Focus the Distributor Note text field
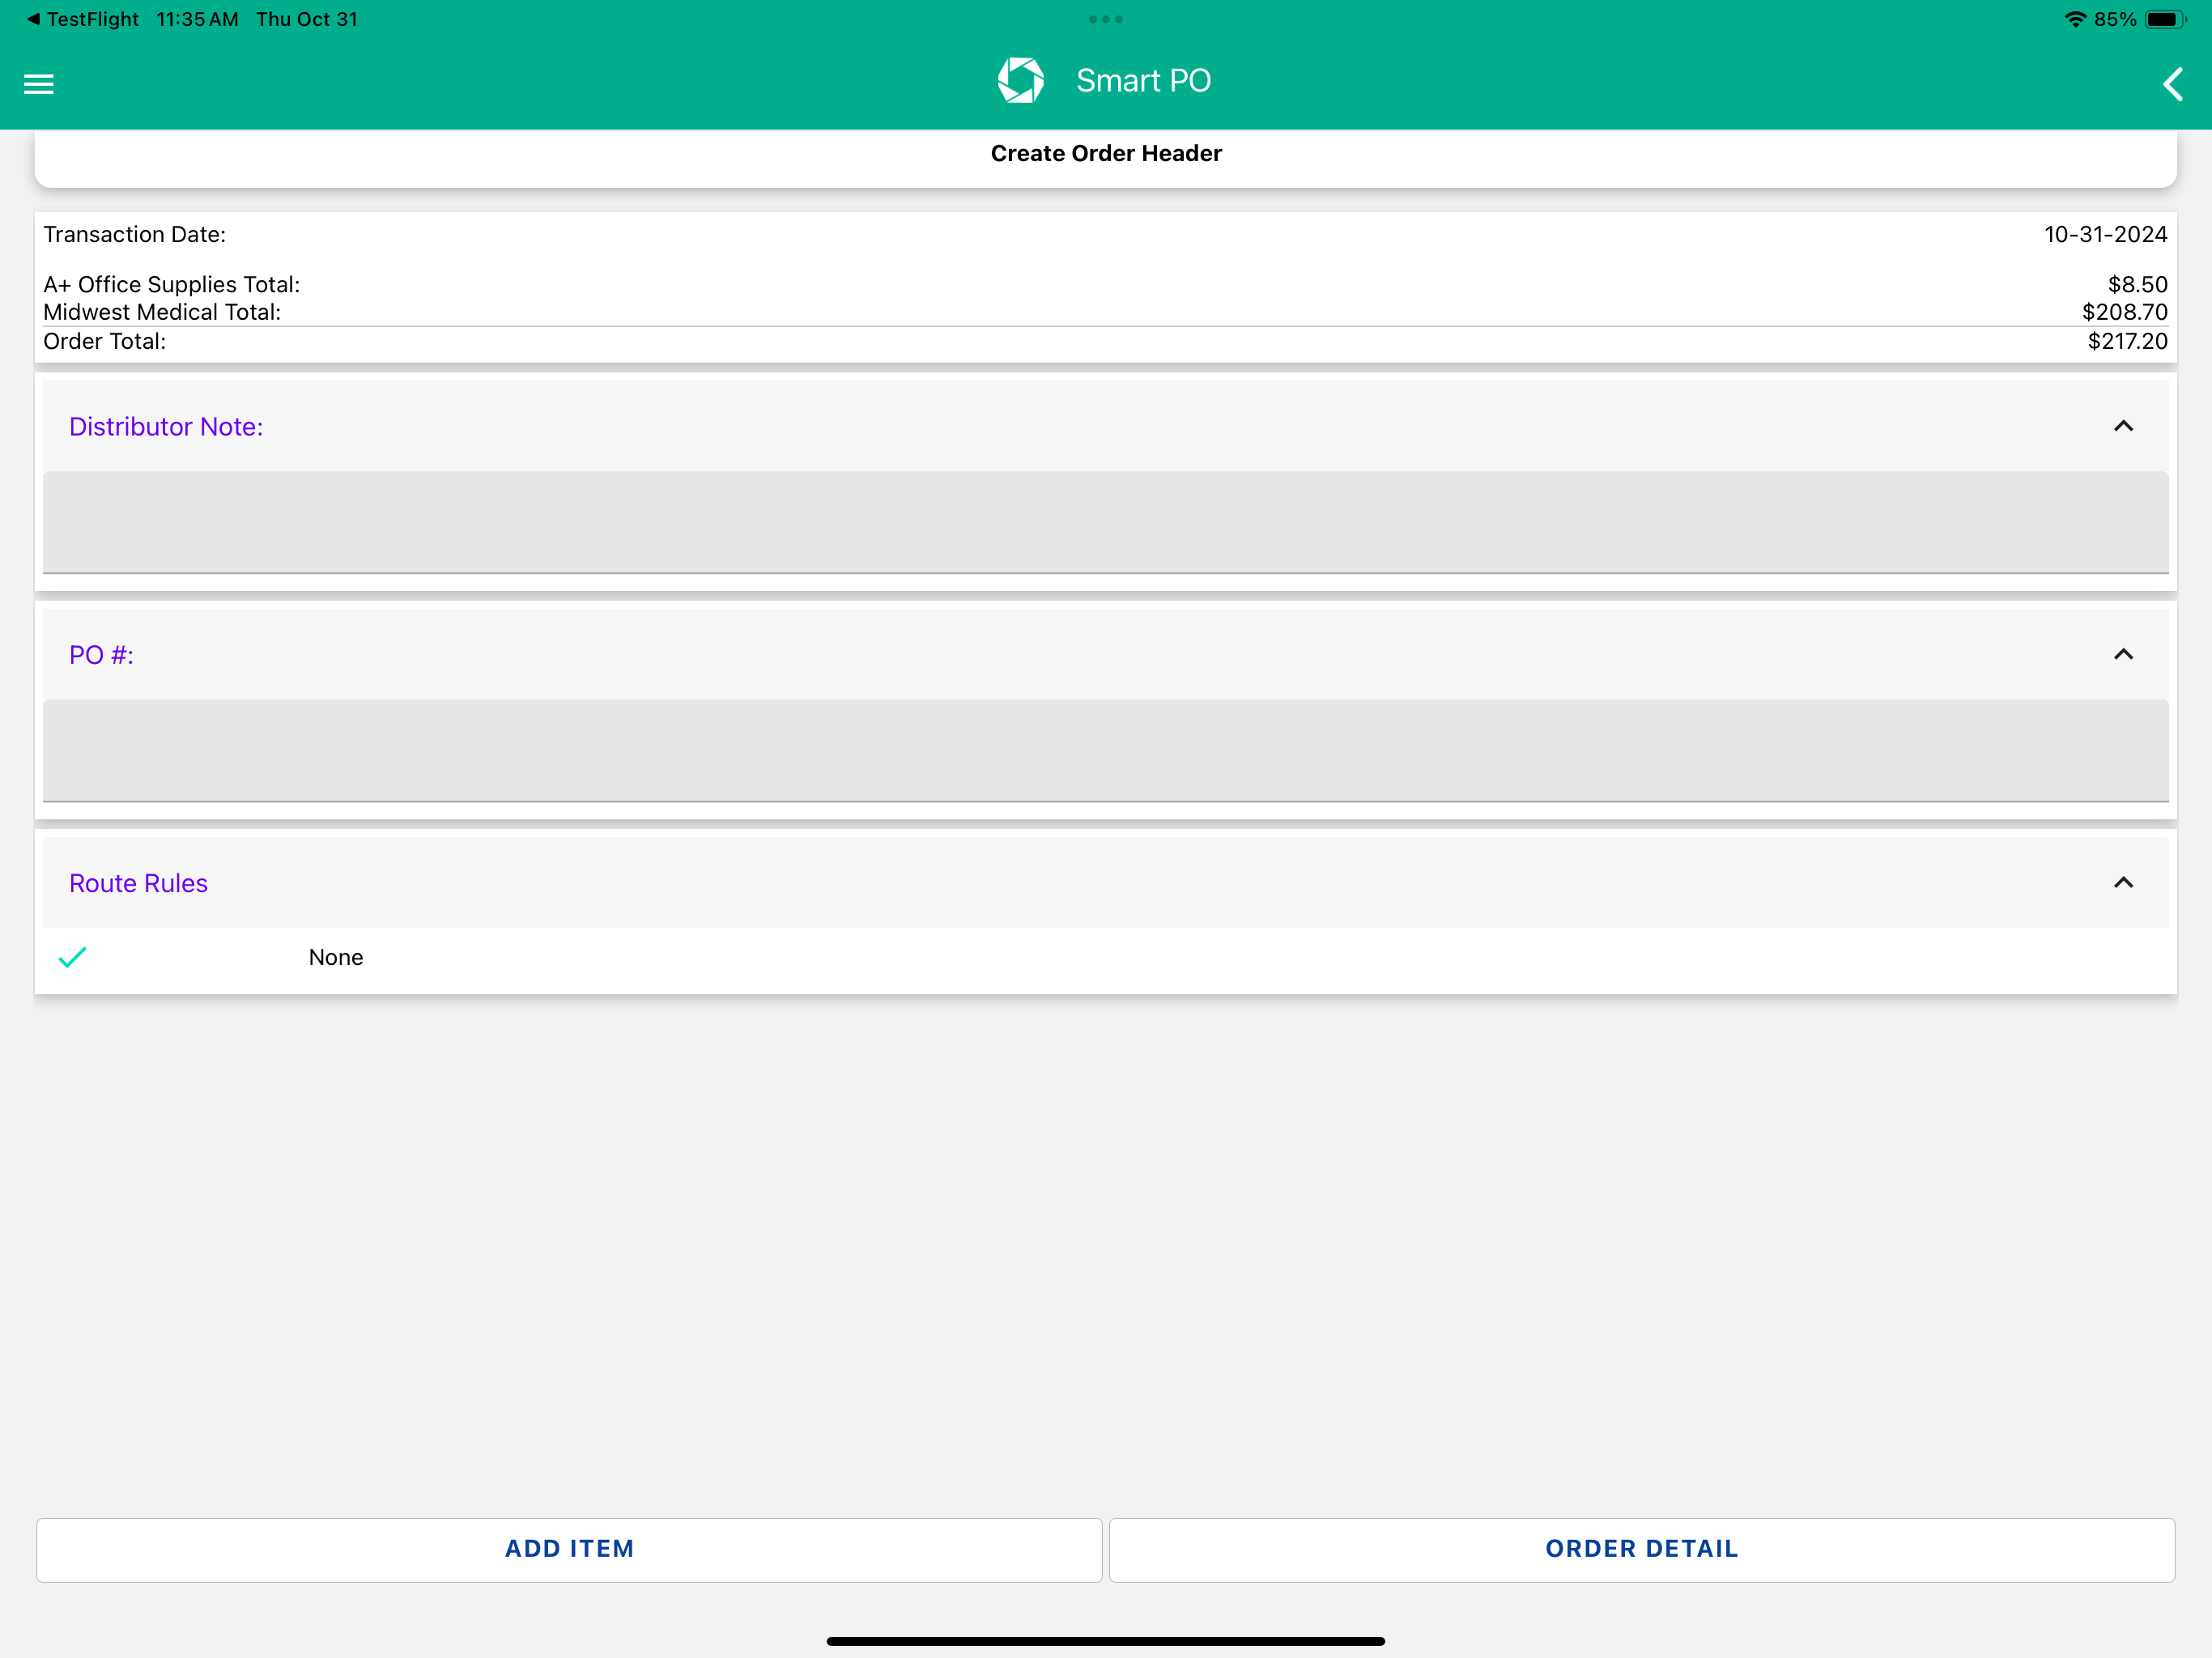This screenshot has height=1658, width=2212. pos(1106,522)
